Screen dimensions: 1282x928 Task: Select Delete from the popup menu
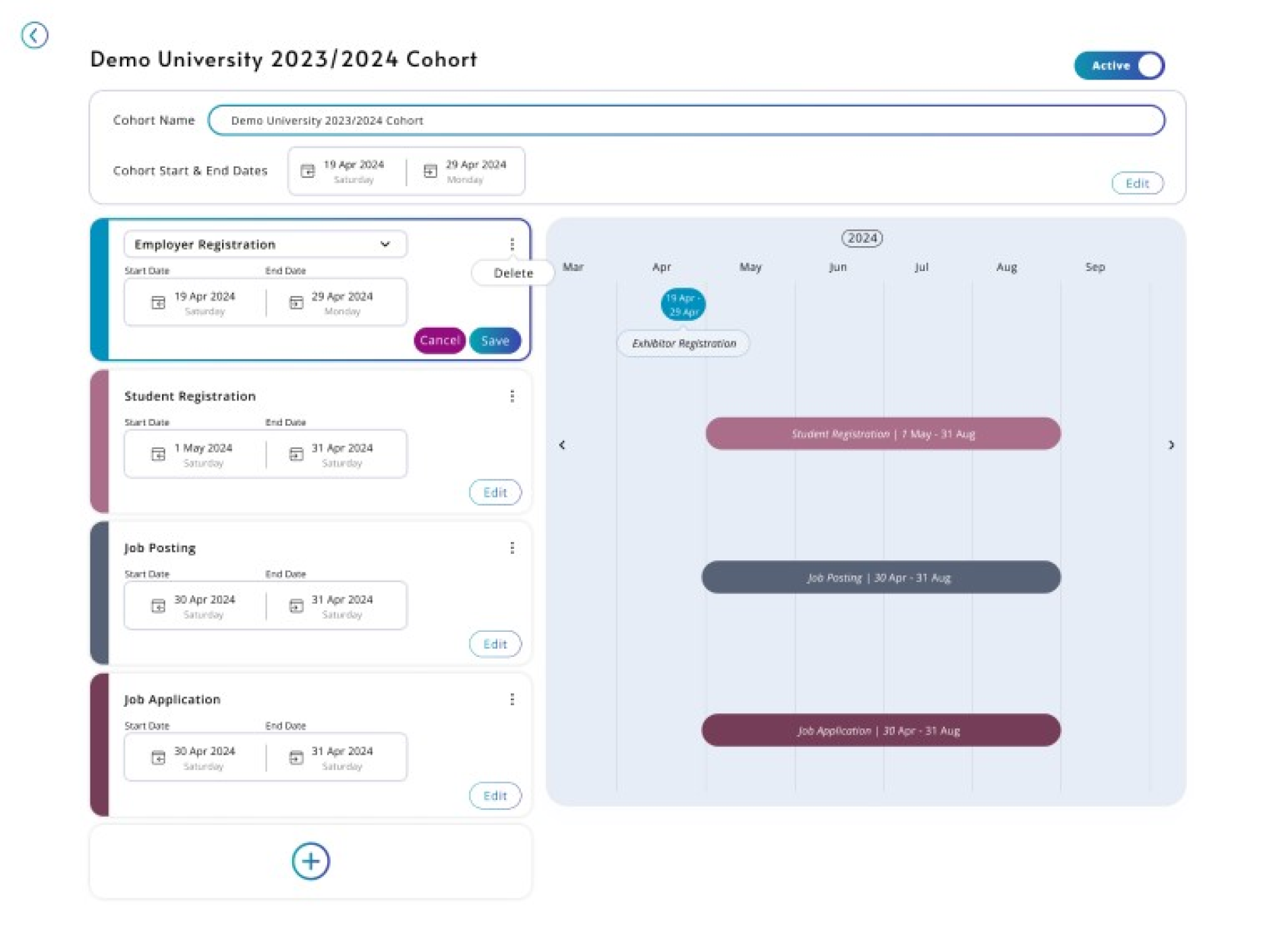513,273
